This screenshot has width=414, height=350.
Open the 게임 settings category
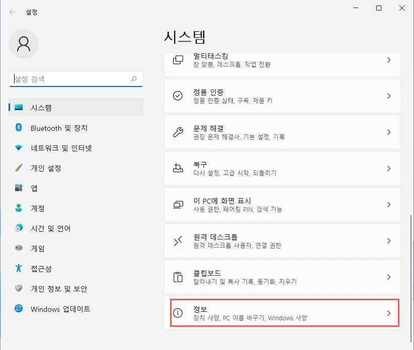pyautogui.click(x=76, y=248)
